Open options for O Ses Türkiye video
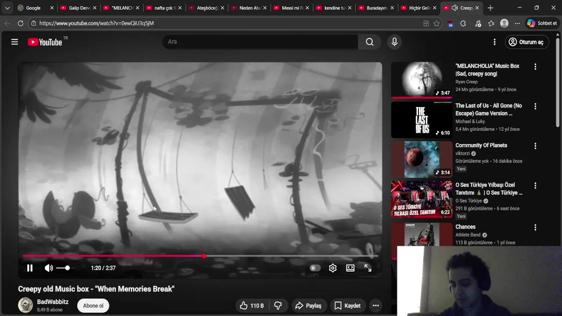This screenshot has height=316, width=562. pos(535,186)
